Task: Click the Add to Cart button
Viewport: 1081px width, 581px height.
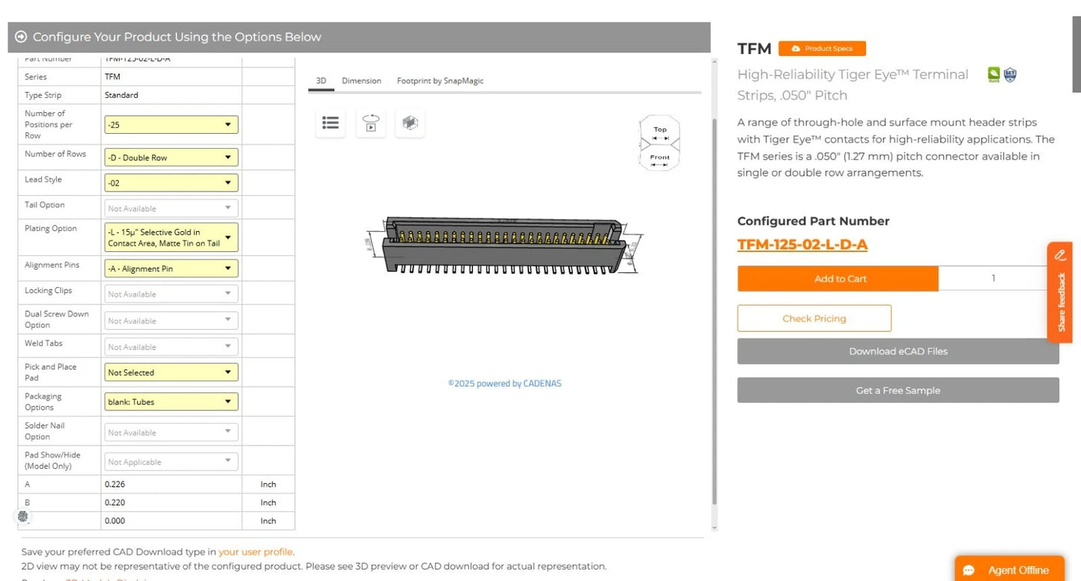Action: click(x=838, y=279)
